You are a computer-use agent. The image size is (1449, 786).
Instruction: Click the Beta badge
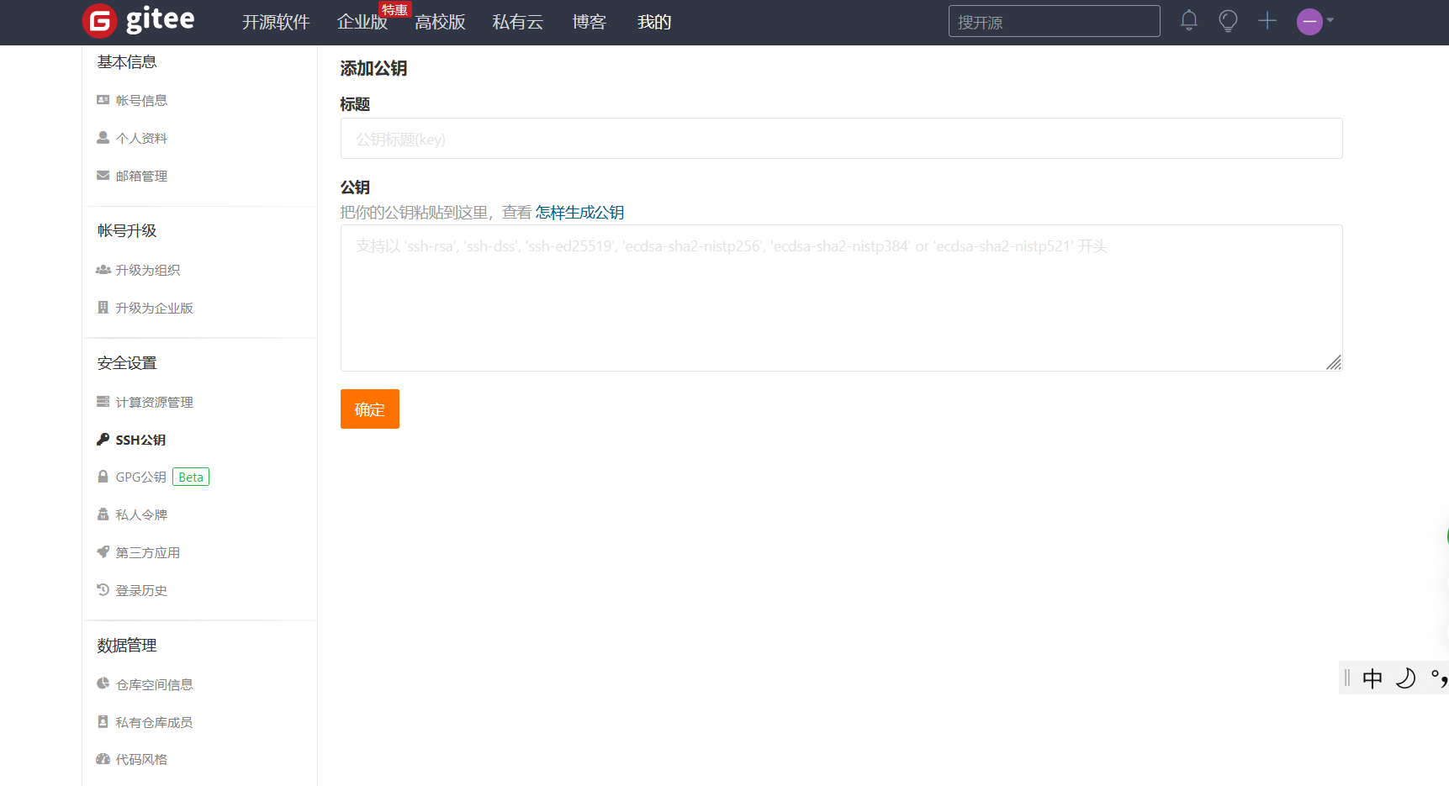point(191,477)
